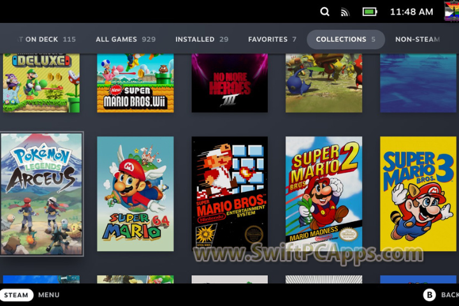Open the search magnifier icon

[x=324, y=11]
